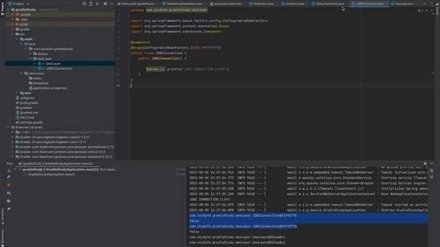This screenshot has height=247, width=440.
Task: Click the magnifier icon in Run toolbar
Action: pyautogui.click(x=9, y=193)
